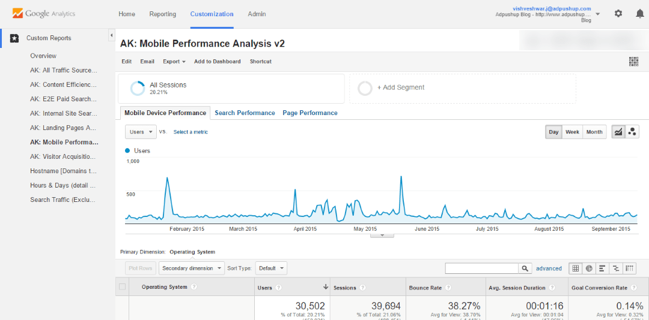Open the notifications bell

(639, 14)
